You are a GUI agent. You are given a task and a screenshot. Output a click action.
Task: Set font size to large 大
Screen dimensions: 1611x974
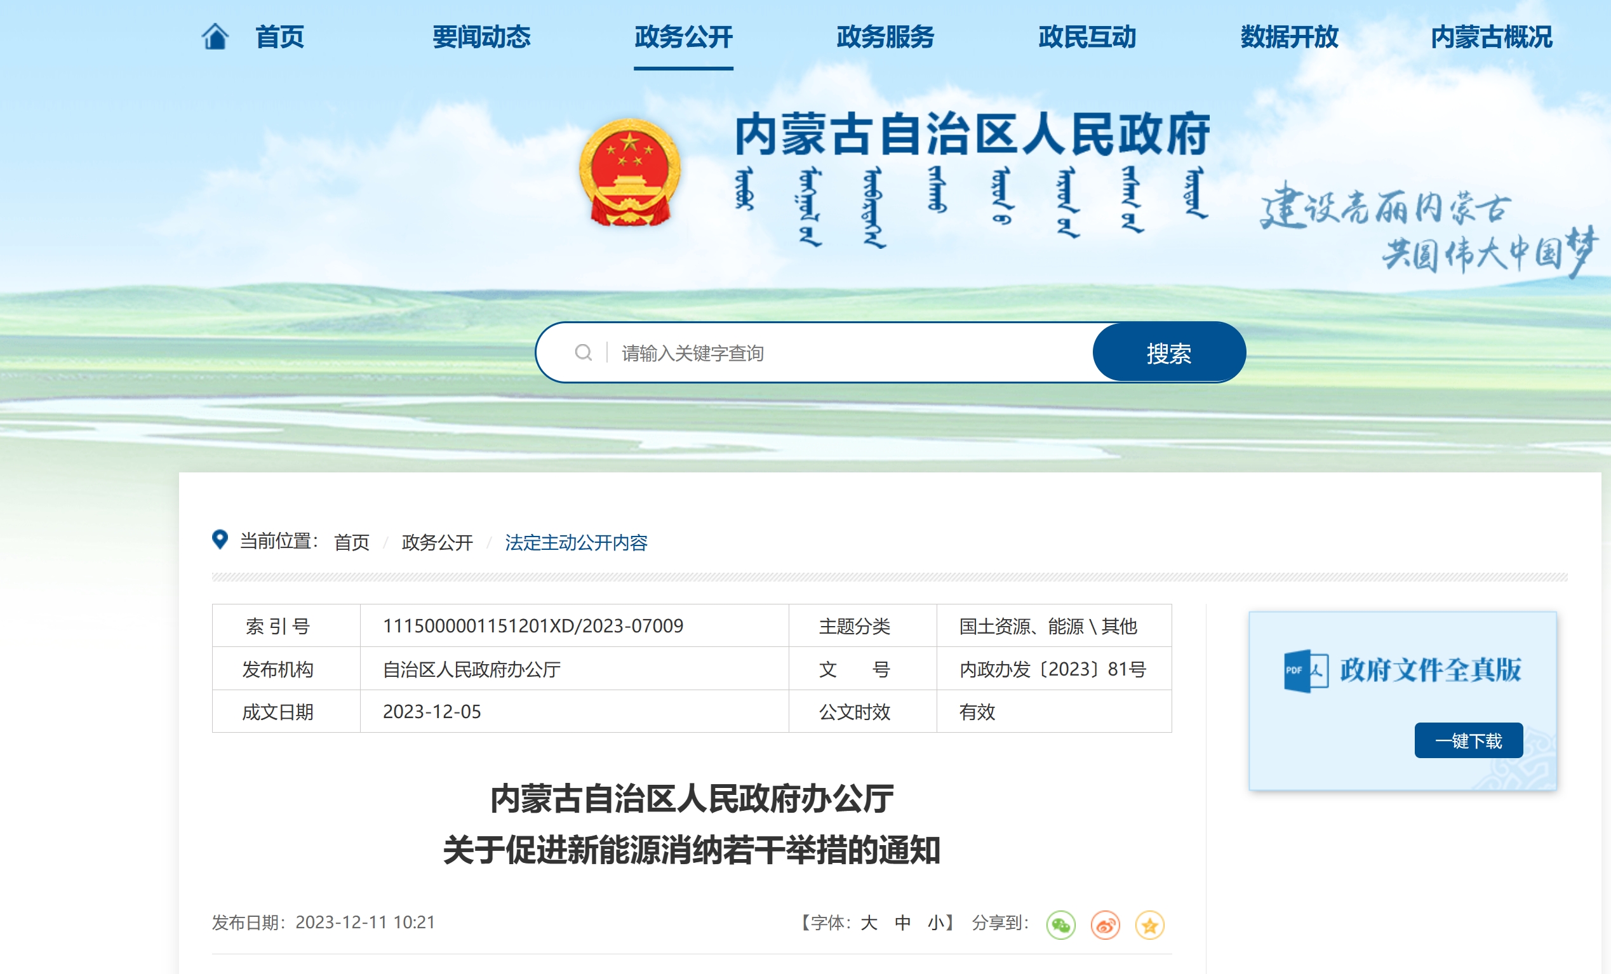[x=868, y=923]
